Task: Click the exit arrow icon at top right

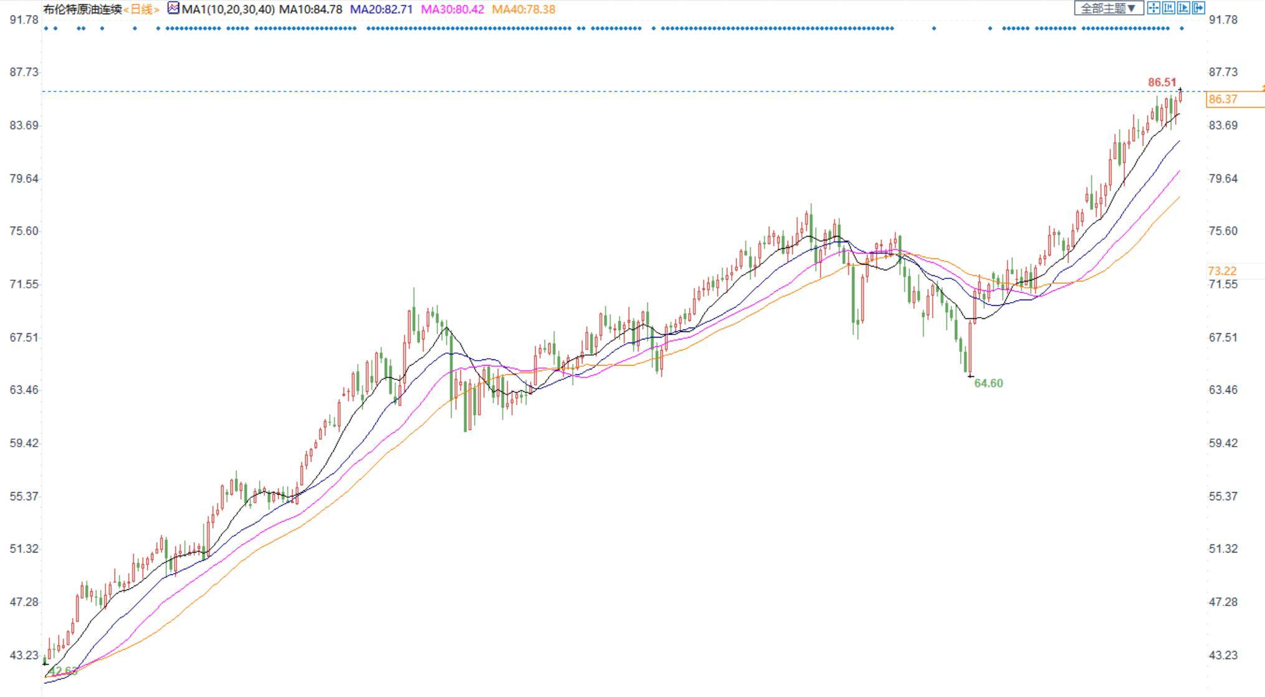Action: (x=1198, y=8)
